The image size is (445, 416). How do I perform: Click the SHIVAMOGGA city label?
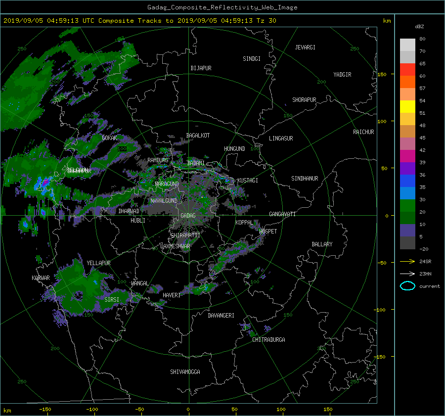185,372
